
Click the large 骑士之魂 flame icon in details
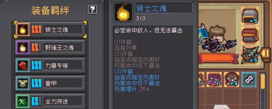click(x=123, y=12)
